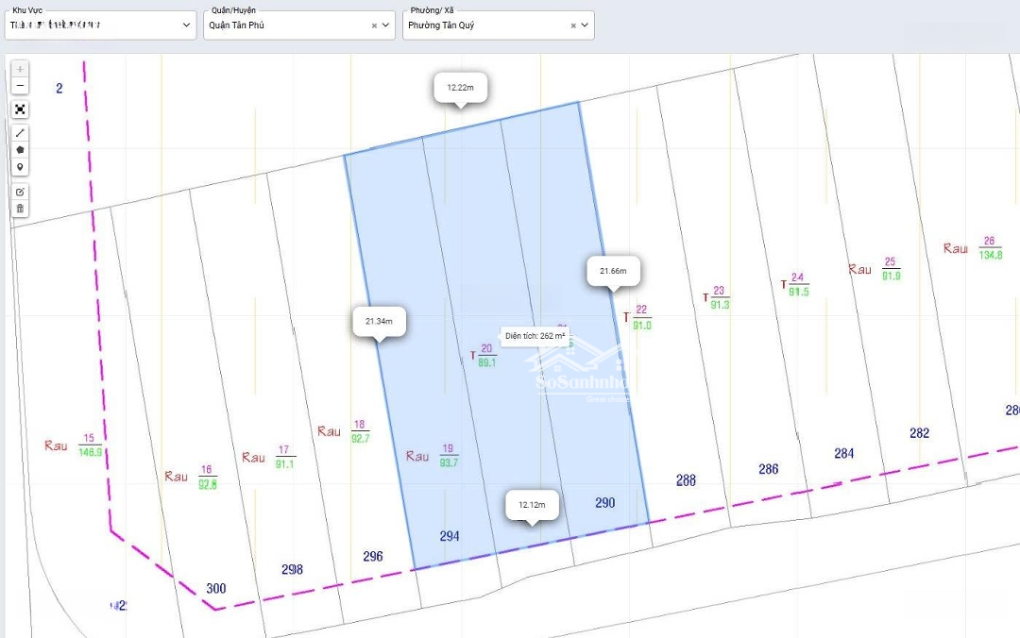
Task: Select parcel 22 labeled T 91.0
Action: click(x=640, y=317)
